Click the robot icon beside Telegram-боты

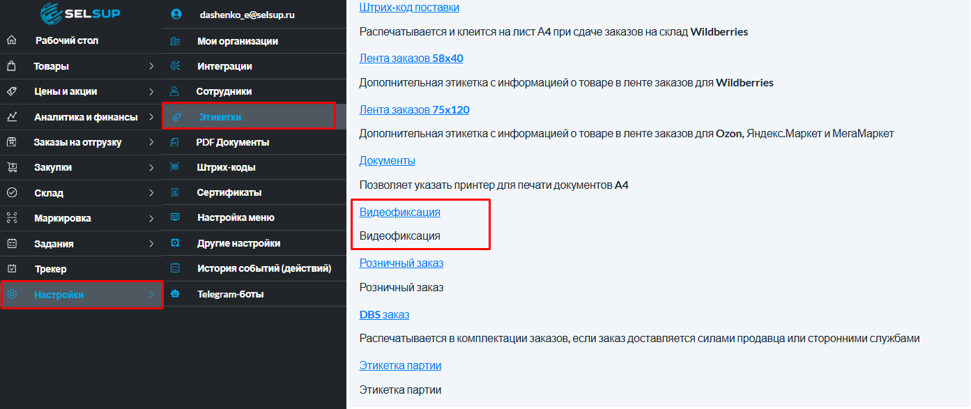tap(175, 294)
